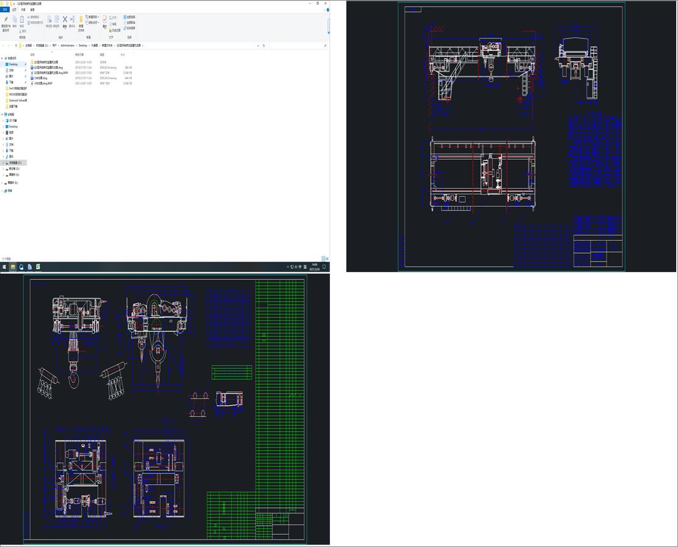The height and width of the screenshot is (547, 678).
Task: Open the address bar history dropdown arrow
Action: [258, 45]
